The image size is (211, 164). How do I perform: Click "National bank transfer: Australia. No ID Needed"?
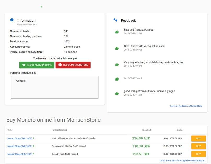tap(74, 138)
